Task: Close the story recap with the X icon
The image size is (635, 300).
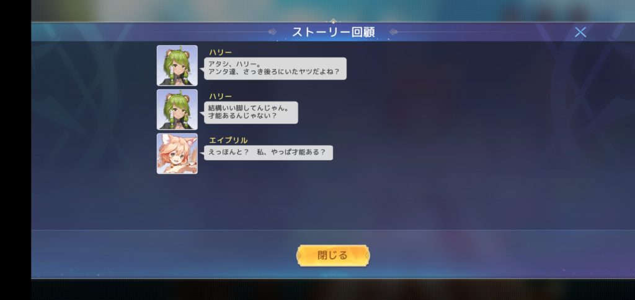Action: coord(580,32)
